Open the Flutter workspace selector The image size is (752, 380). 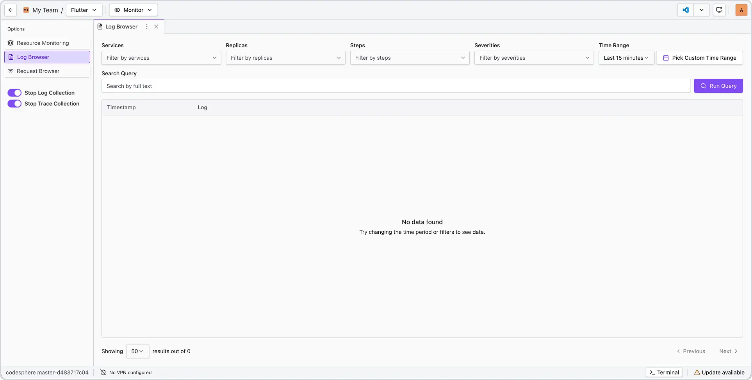(84, 10)
